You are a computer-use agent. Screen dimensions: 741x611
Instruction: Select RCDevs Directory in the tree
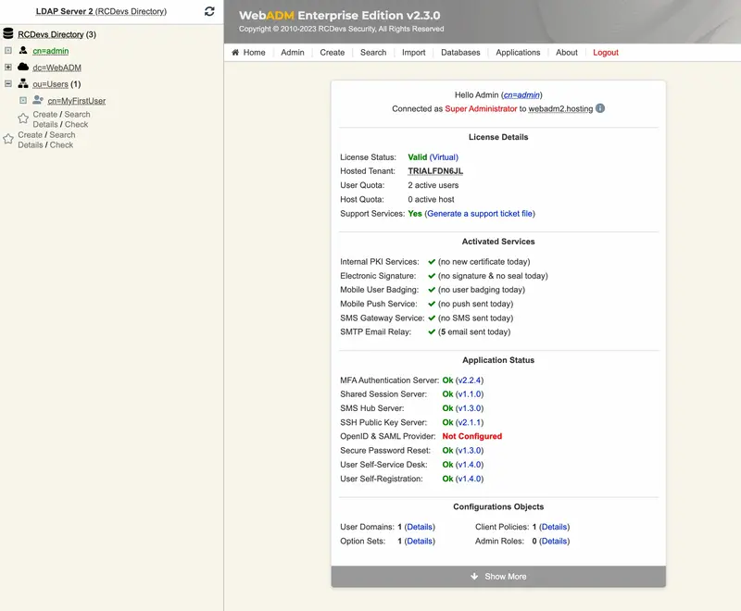(51, 34)
